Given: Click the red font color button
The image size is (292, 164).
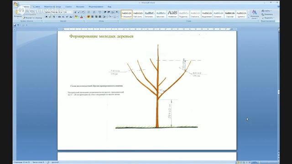Looking at the screenshot, I should coord(81,17).
